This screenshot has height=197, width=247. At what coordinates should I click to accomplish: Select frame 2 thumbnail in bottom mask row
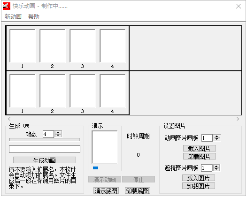[x=53, y=91]
